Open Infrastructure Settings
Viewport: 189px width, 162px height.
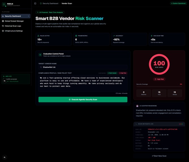click(x=16, y=31)
